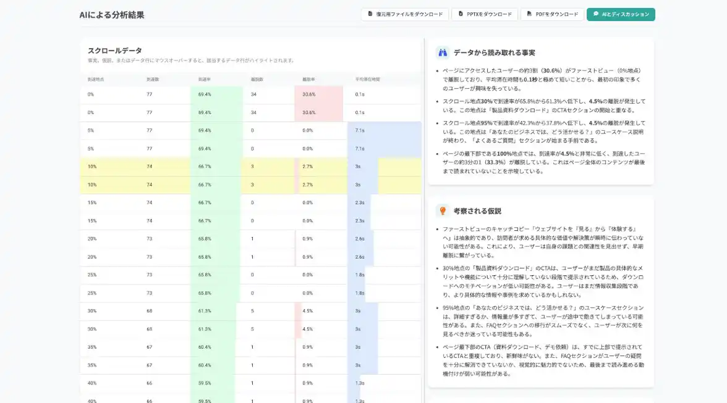The height and width of the screenshot is (403, 727).
Task: Click the 離脱率 column header
Action: click(x=308, y=80)
